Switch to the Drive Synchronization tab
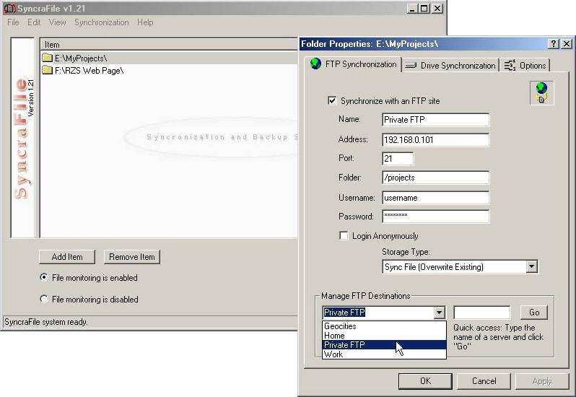This screenshot has height=397, width=576. coord(450,66)
